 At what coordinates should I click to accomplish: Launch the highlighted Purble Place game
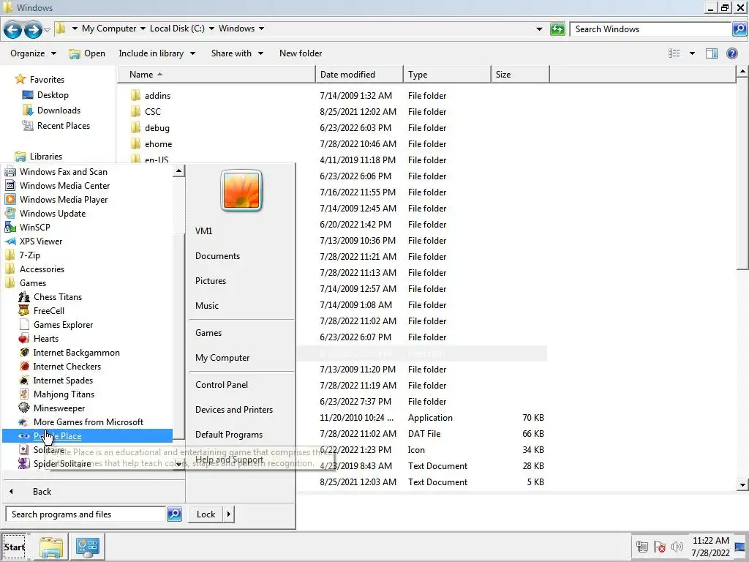tap(87, 435)
